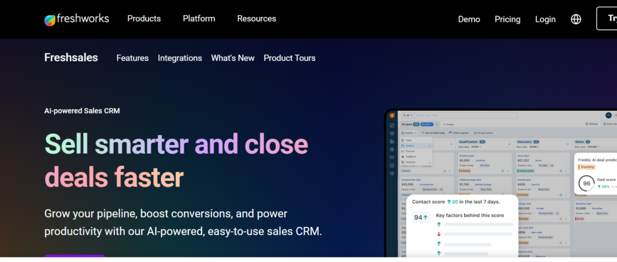Switch to the Integrations tab
This screenshot has height=262, width=617.
180,58
